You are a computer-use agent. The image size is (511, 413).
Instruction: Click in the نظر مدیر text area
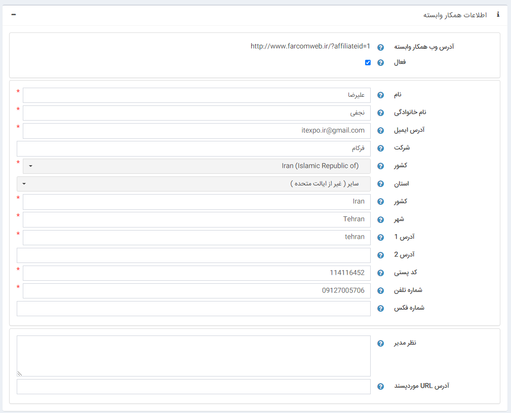[x=193, y=356]
